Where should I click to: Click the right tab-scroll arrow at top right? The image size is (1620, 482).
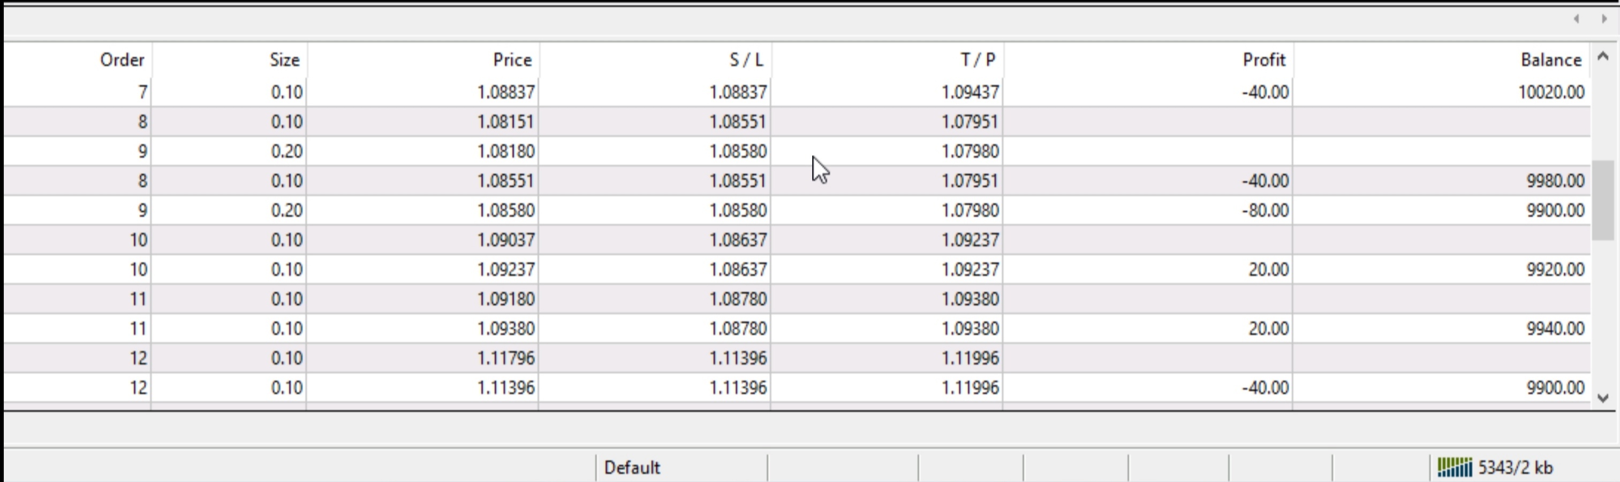click(x=1603, y=19)
